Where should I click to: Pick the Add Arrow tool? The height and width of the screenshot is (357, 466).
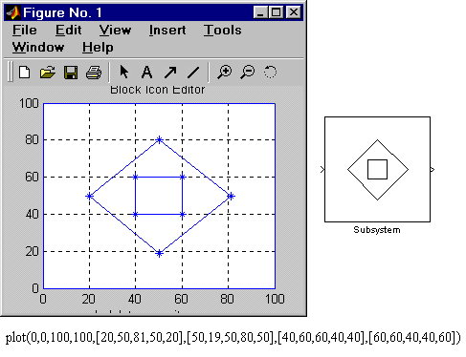tap(170, 73)
